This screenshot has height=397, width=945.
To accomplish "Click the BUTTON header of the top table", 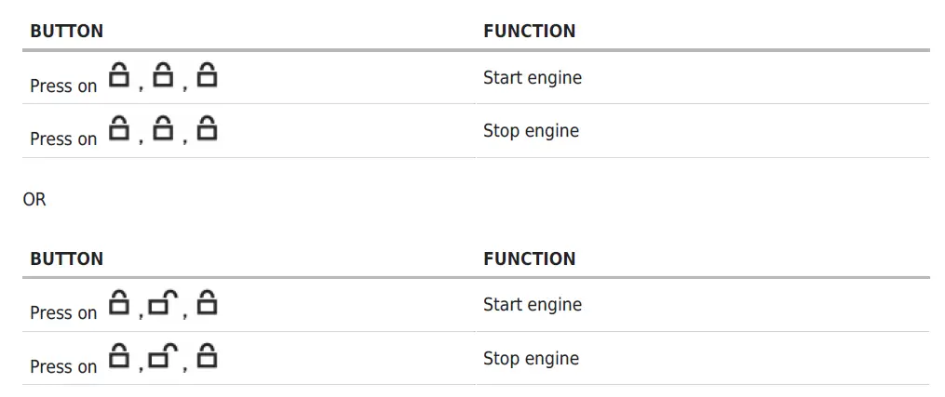I will tap(66, 32).
